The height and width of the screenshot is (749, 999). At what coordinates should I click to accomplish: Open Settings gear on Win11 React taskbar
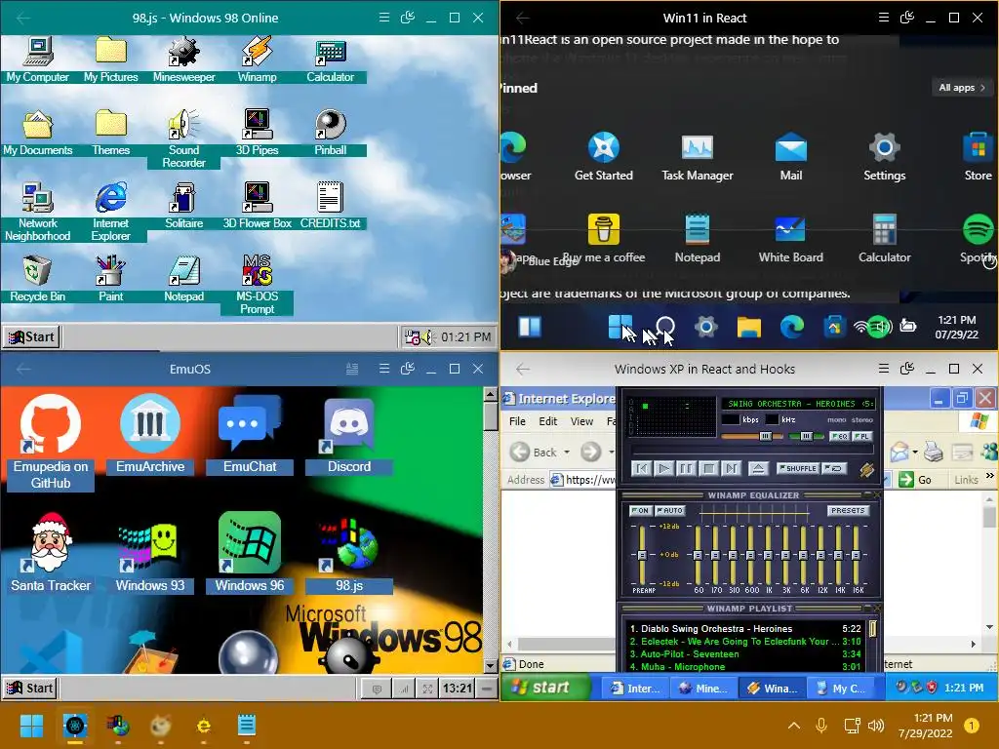coord(705,327)
